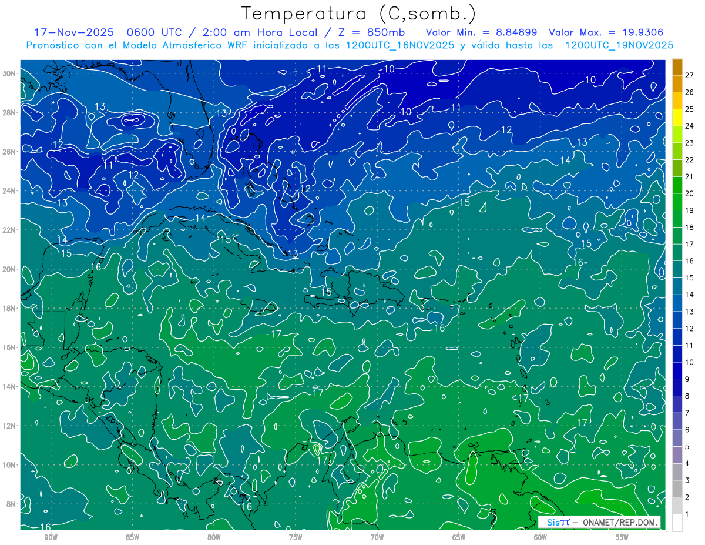705x545 pixels.
Task: Click the 8N latitude axis label
Action: pos(12,504)
